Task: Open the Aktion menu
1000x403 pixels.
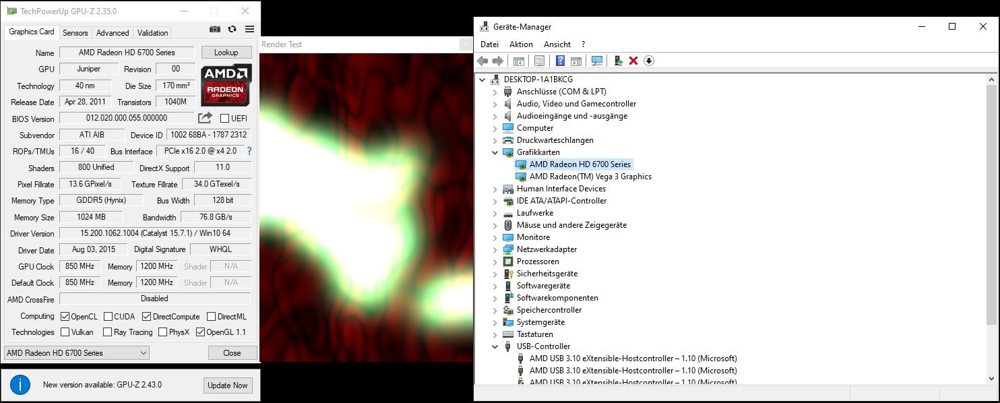Action: pyautogui.click(x=521, y=44)
